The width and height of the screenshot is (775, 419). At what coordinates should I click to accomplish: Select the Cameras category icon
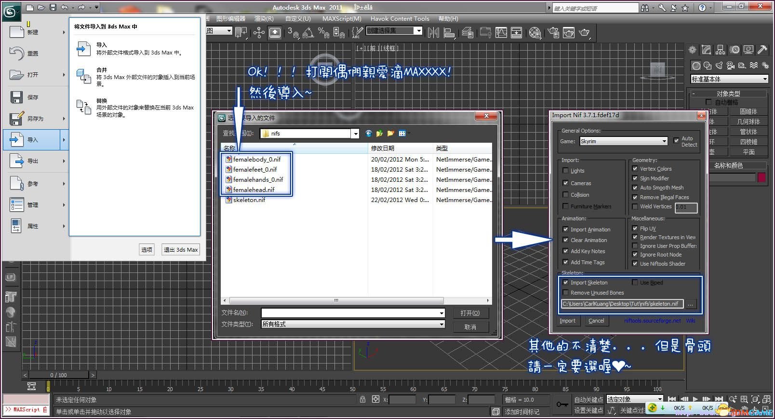pos(731,66)
